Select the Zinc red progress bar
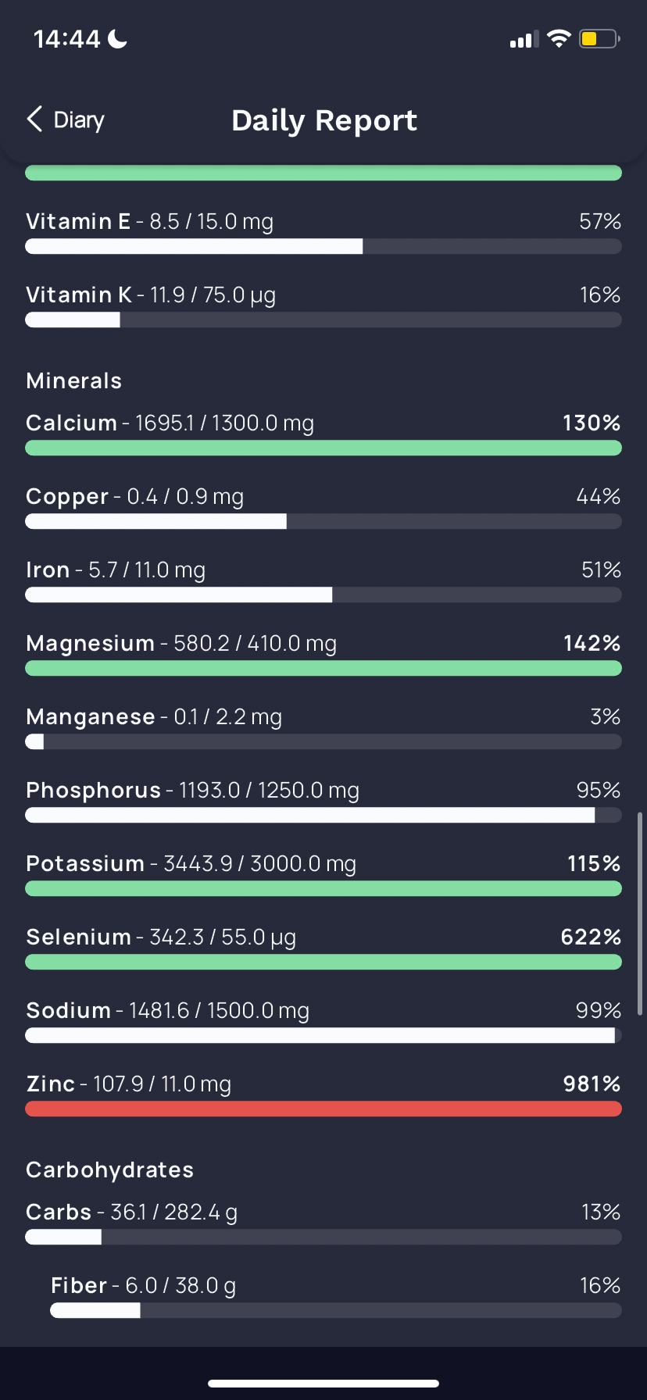Screen dimensions: 647x1400 tap(323, 1109)
